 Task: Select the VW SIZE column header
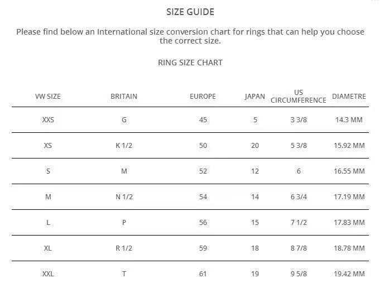(48, 97)
